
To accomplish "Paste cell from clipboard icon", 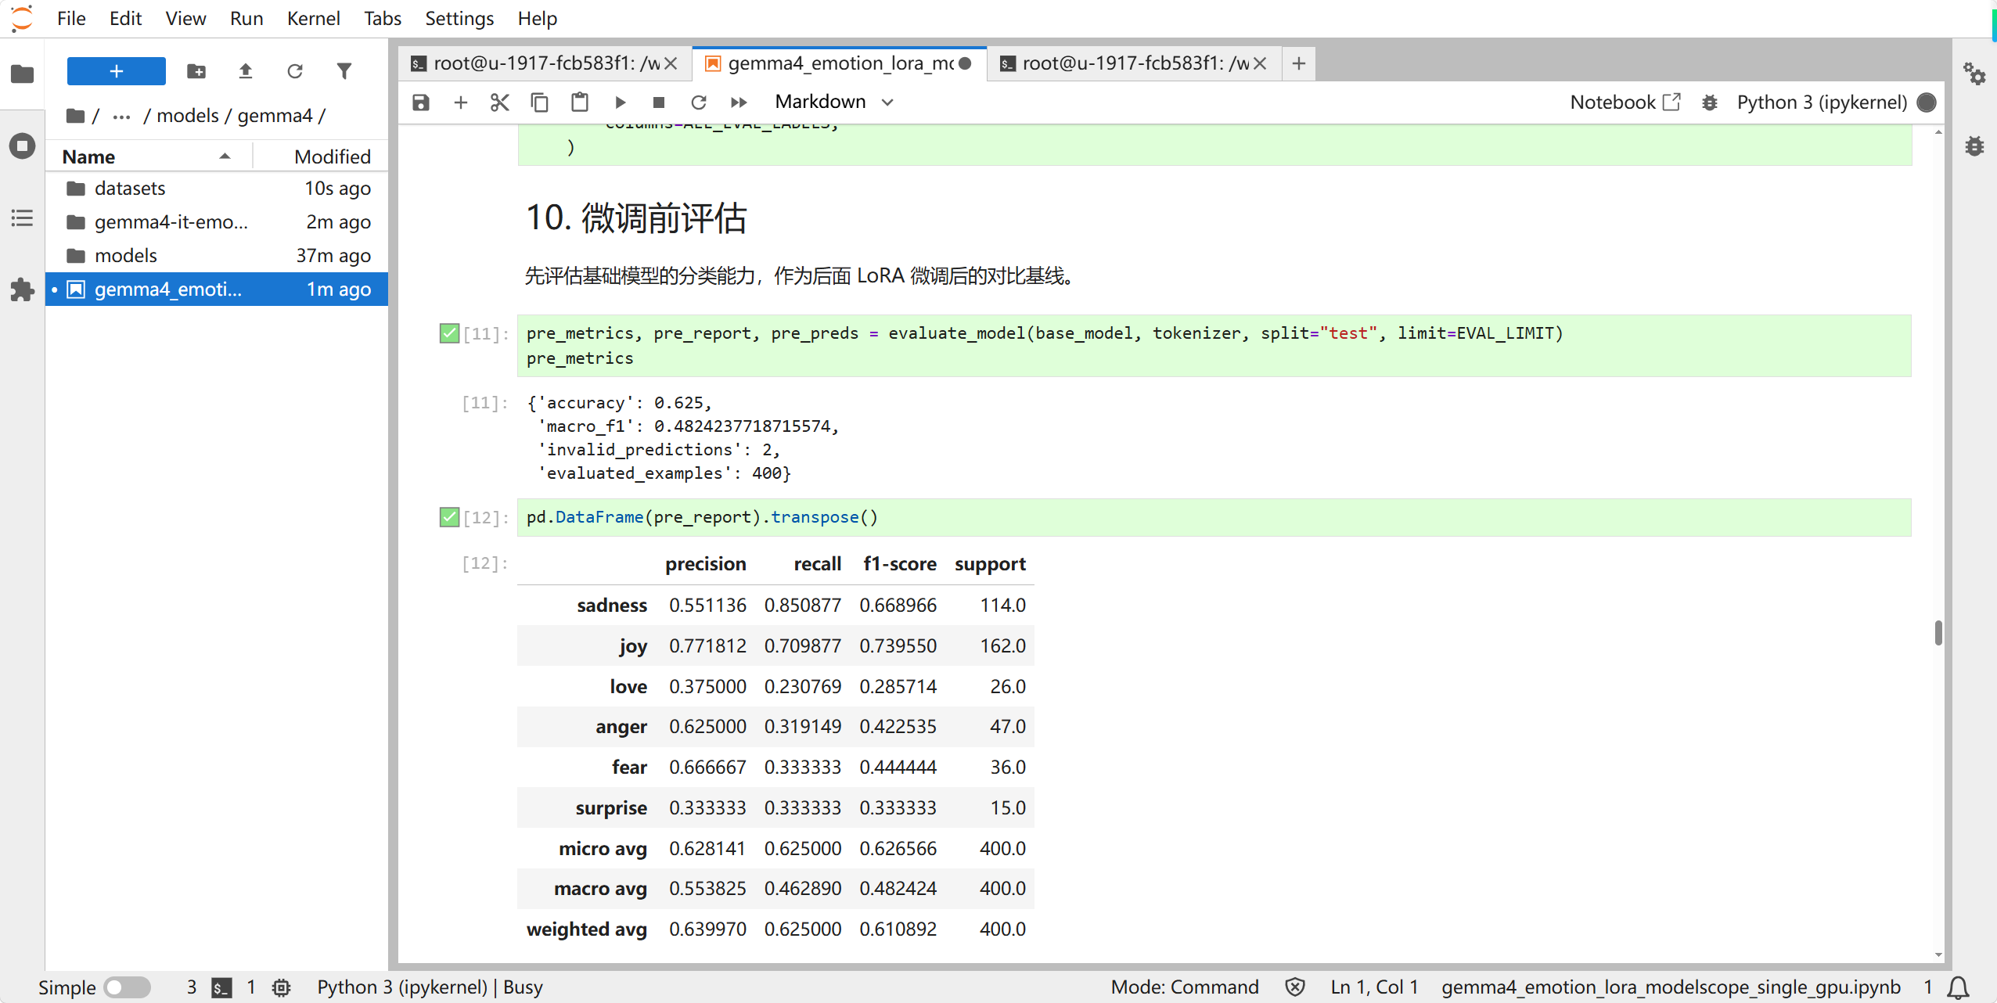I will pyautogui.click(x=580, y=102).
